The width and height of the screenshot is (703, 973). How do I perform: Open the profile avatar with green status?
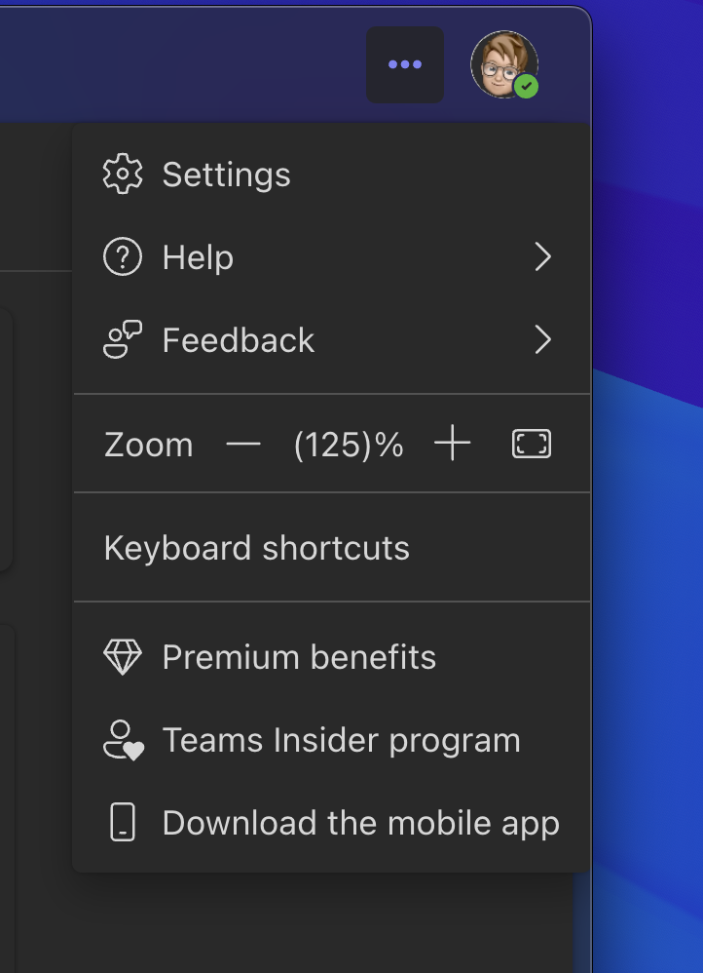[504, 64]
